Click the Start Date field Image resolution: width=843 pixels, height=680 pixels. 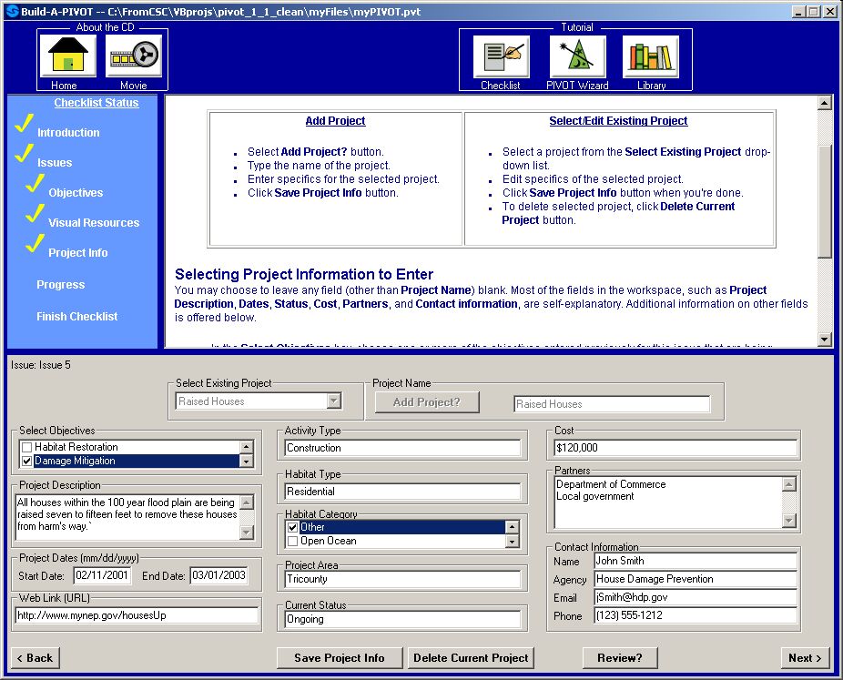coord(102,575)
